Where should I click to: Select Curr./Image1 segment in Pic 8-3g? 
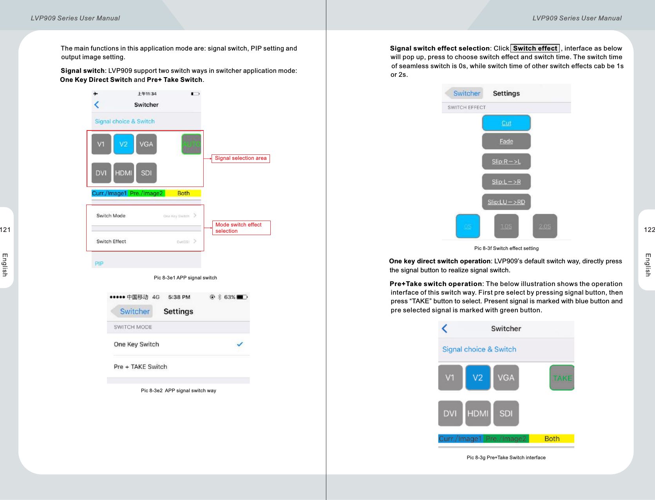[461, 438]
